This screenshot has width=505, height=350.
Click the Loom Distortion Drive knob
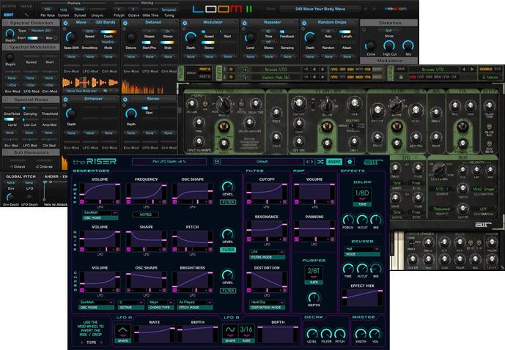(x=371, y=46)
